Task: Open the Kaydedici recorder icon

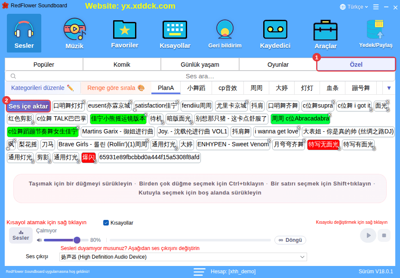Action: point(275,29)
